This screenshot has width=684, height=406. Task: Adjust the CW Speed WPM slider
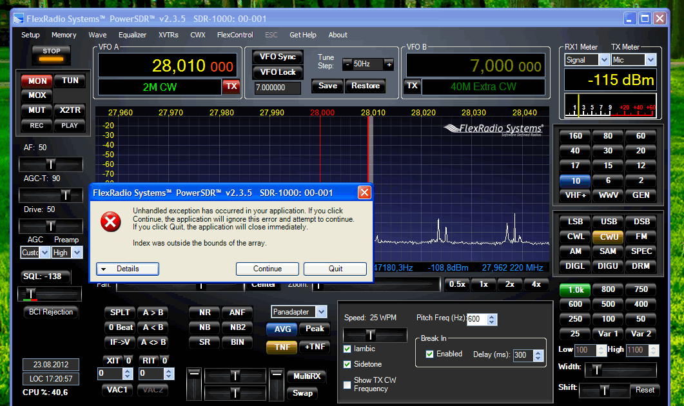(375, 335)
